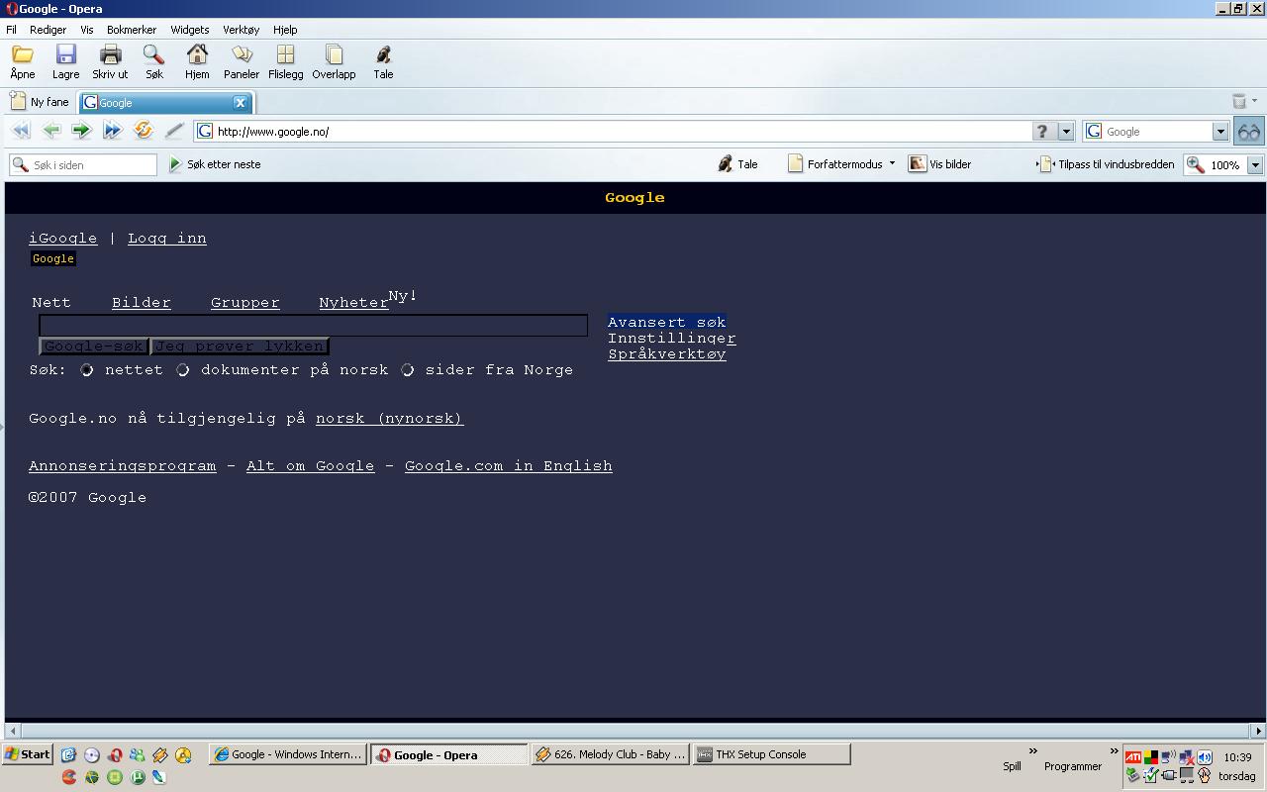The image size is (1267, 792).
Task: Click the Åpne (open file) toolbar icon
Action: coord(22,54)
